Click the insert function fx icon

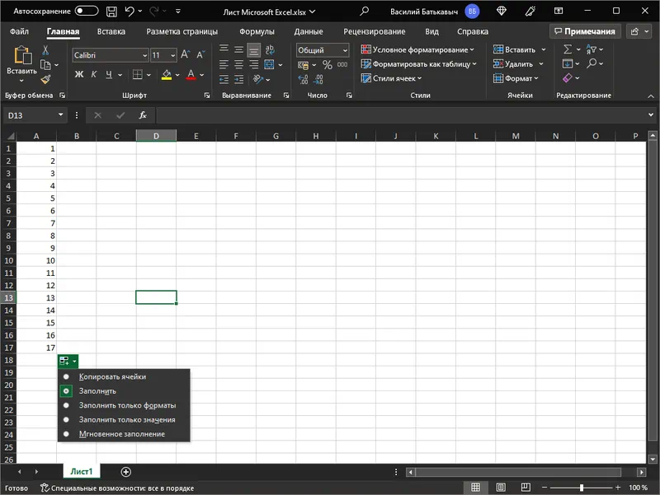143,115
